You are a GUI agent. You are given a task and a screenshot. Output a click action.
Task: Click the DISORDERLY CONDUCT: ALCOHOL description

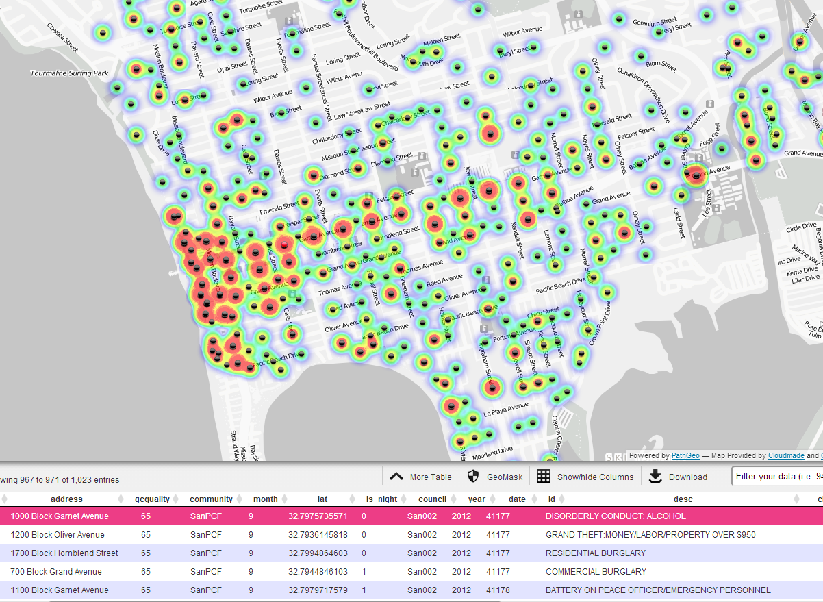coord(616,516)
